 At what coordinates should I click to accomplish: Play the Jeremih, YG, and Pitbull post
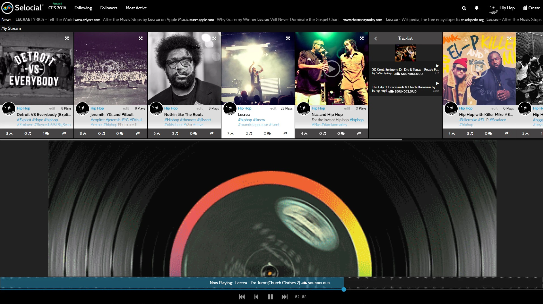pos(111,69)
